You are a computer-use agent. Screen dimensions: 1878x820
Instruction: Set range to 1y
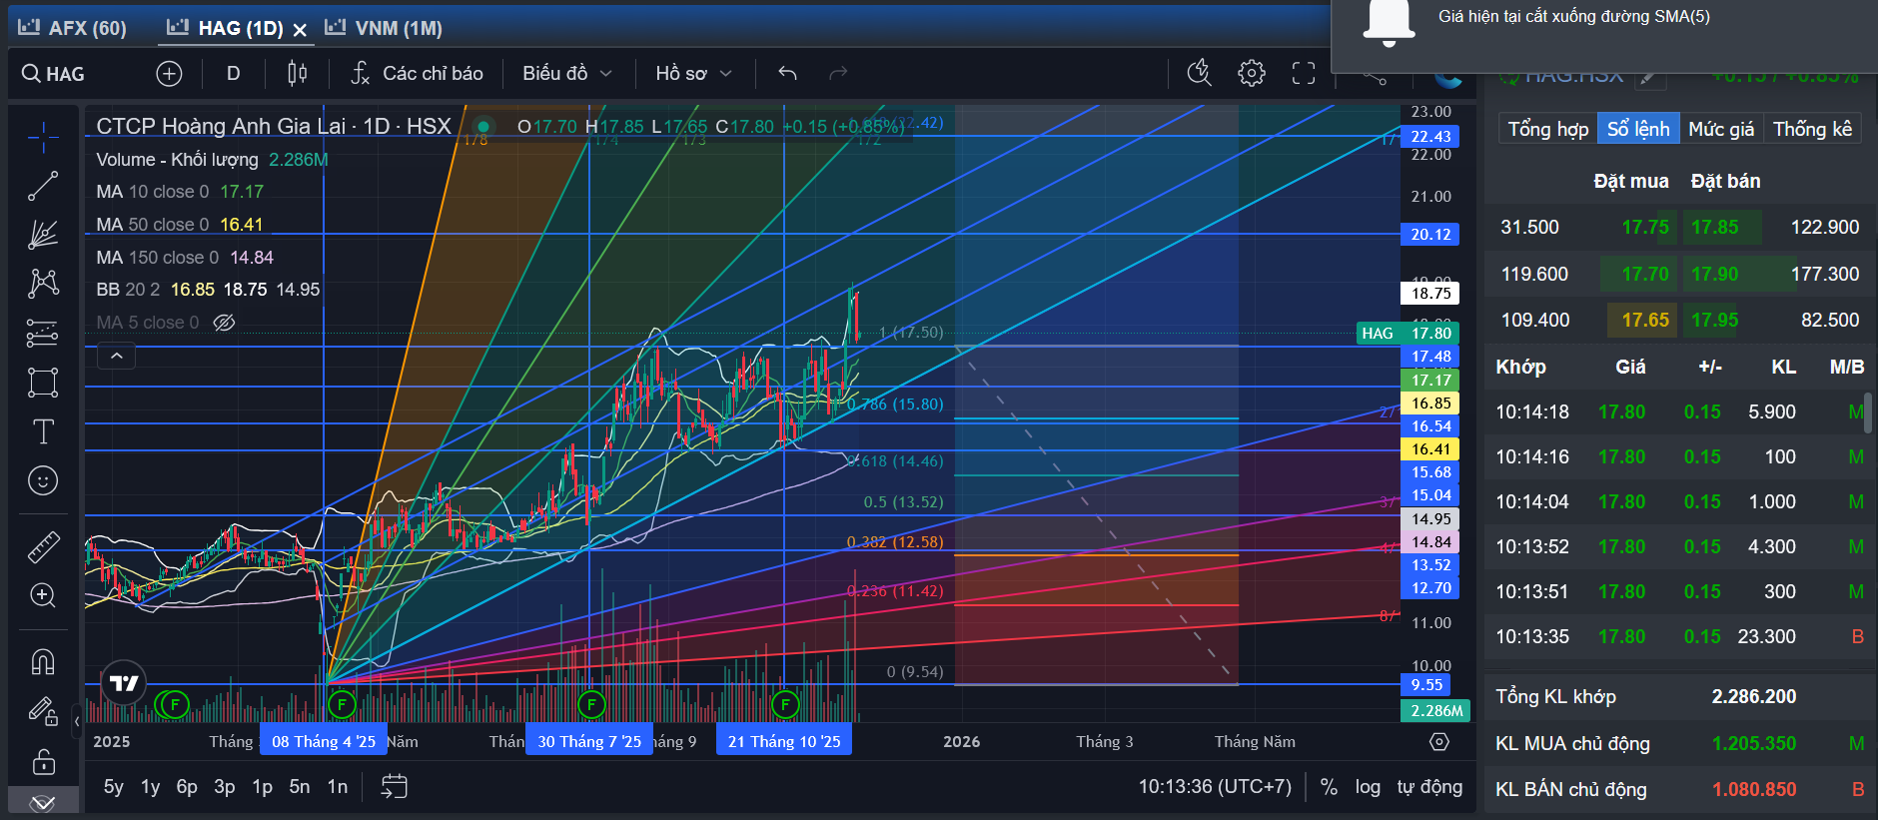coord(151,787)
